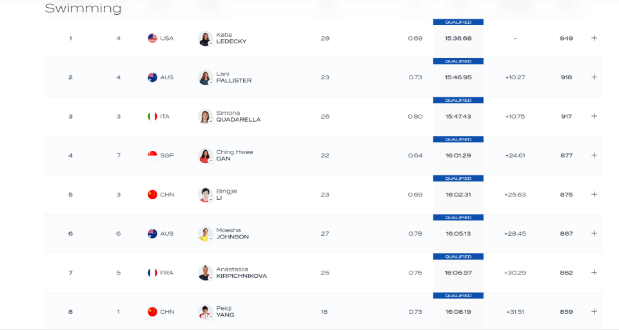
Task: Expand Peiqi Yang's result details
Action: click(594, 311)
